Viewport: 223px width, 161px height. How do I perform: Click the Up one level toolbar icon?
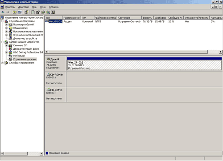pos(15,12)
